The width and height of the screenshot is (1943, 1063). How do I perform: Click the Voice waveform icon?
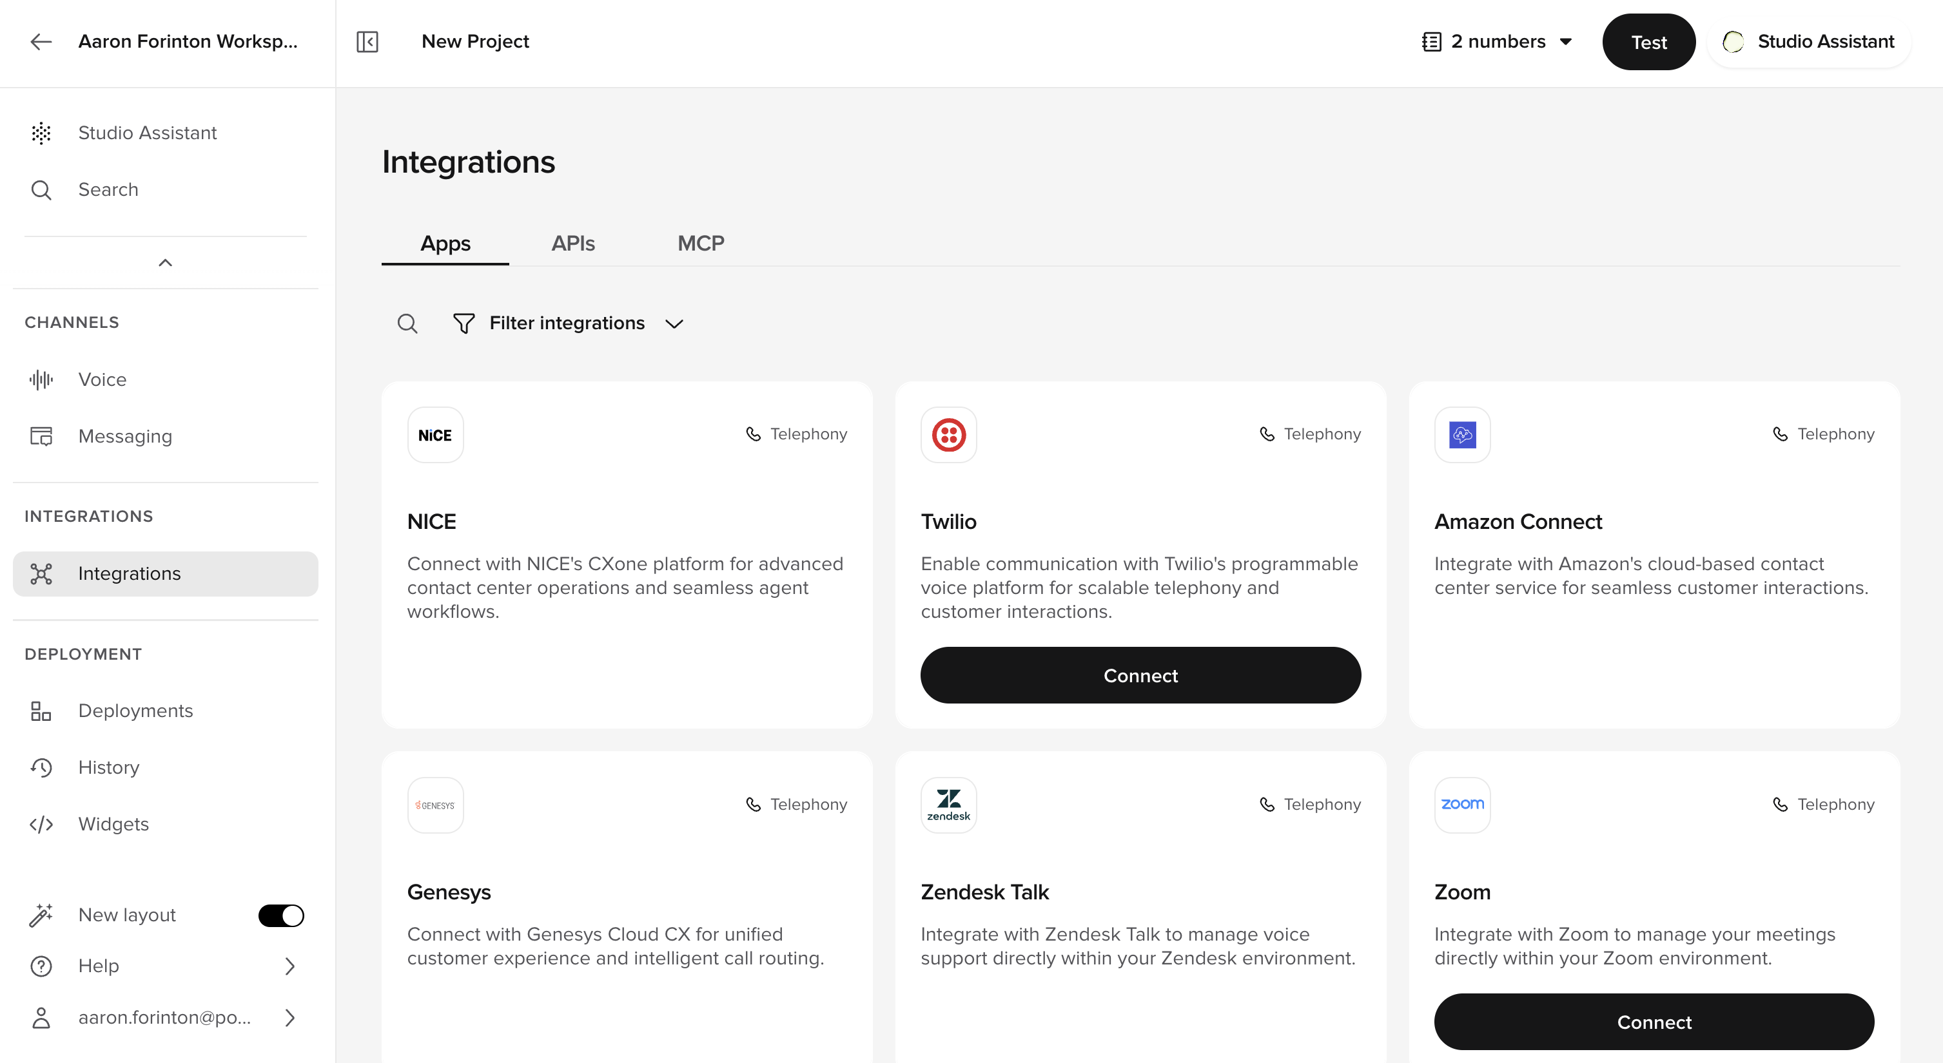tap(41, 379)
